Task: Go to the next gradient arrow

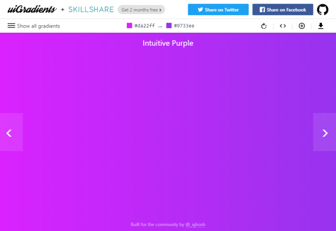Action: coord(324,132)
